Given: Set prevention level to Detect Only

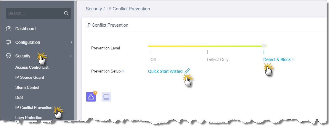Looking at the screenshot, I should (218, 60).
